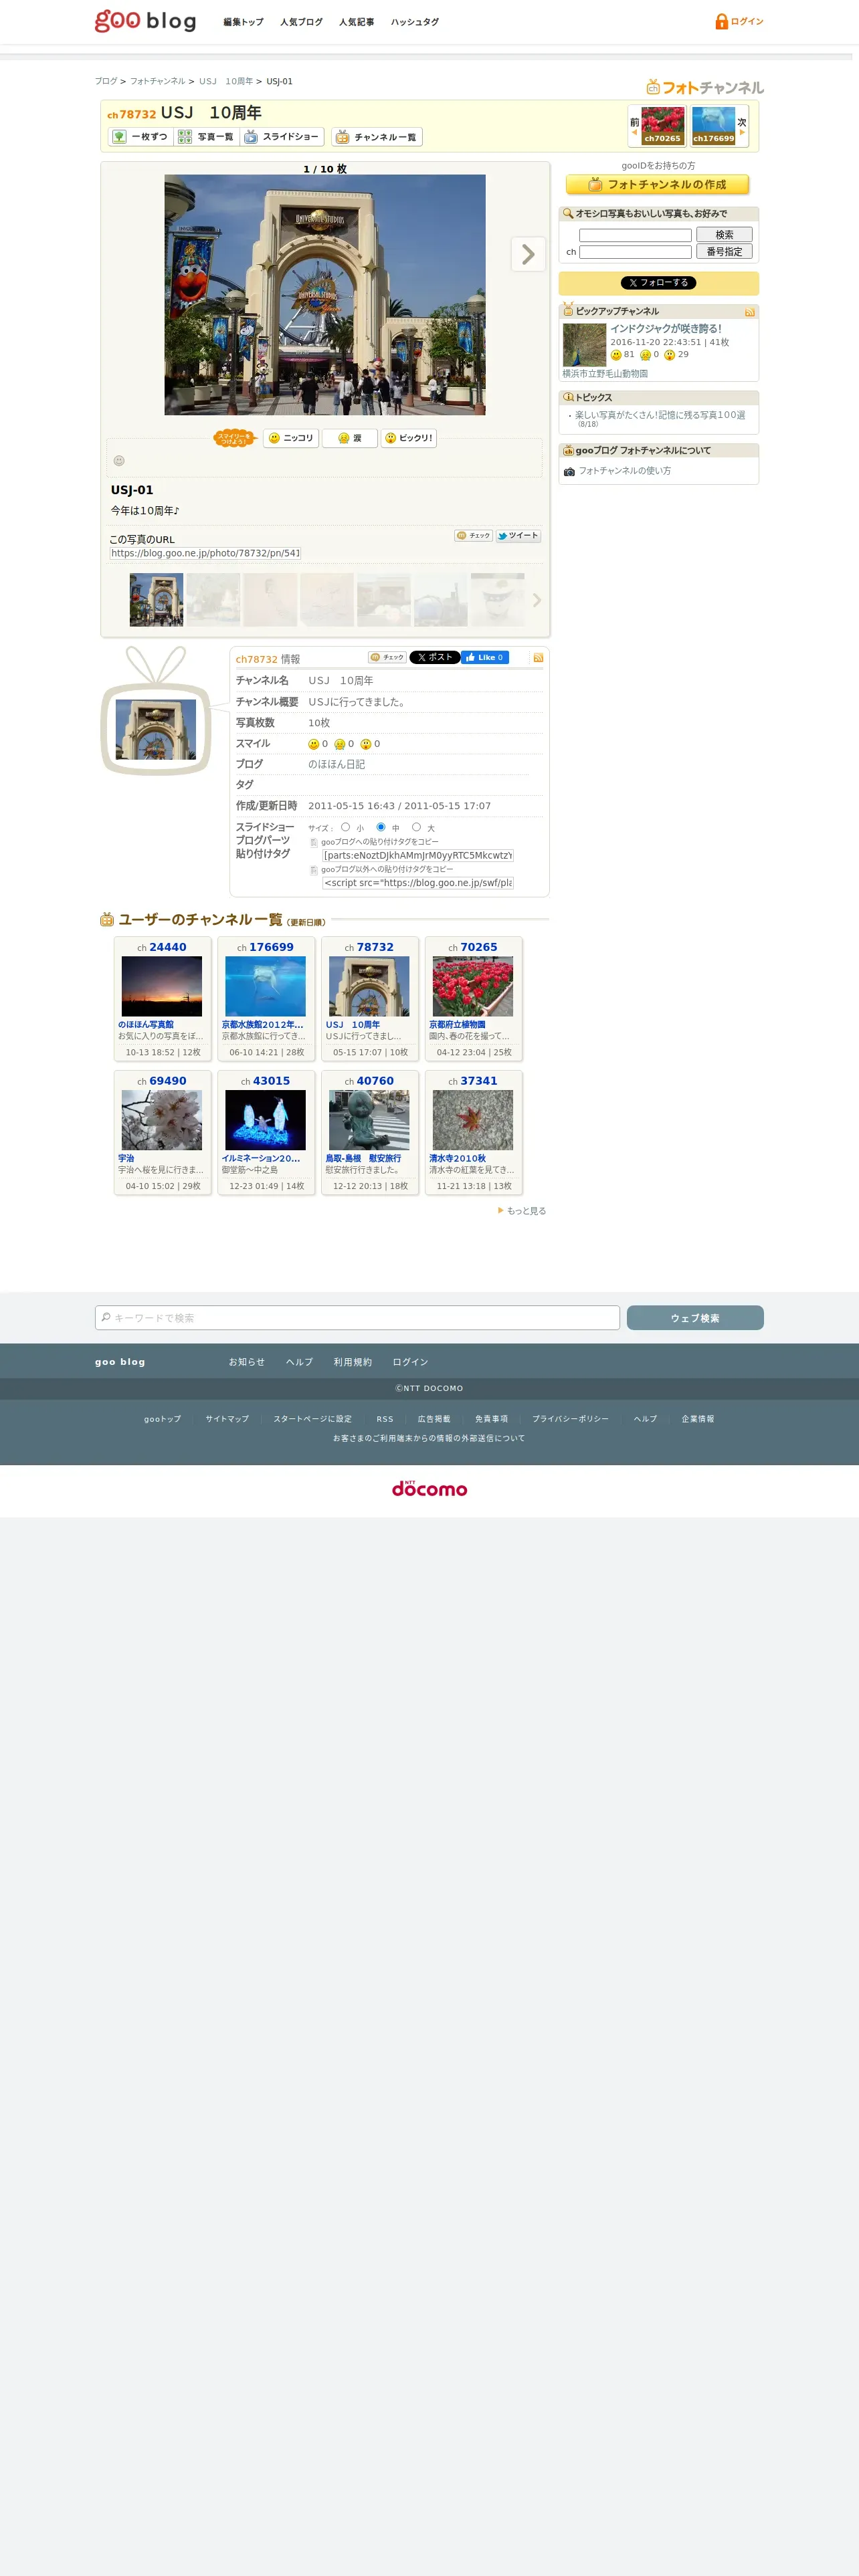Click フォトチャンネル logo at top right
Screen dimensions: 859x2576
(x=704, y=88)
